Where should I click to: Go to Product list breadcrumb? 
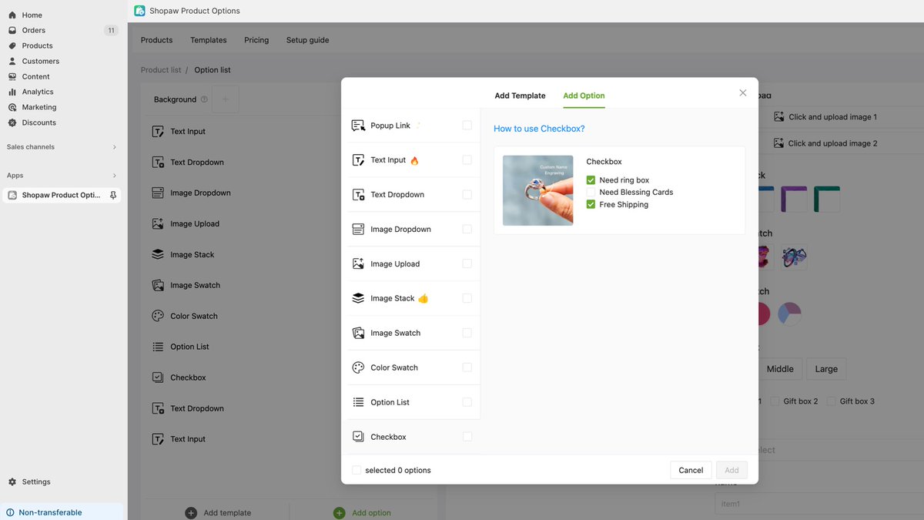pyautogui.click(x=161, y=70)
